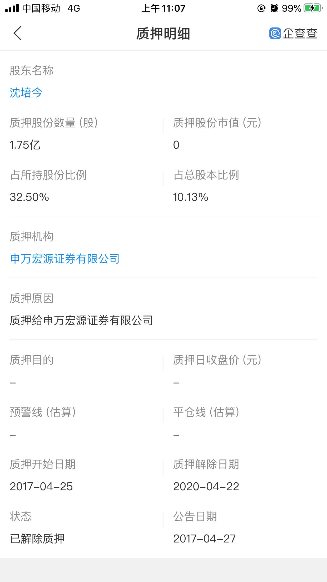Tap the pledged shares value 1.75亿
The width and height of the screenshot is (327, 582).
pos(25,145)
